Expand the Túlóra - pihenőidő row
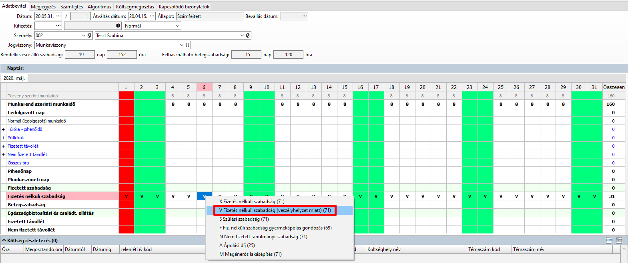The height and width of the screenshot is (263, 628). coord(4,129)
